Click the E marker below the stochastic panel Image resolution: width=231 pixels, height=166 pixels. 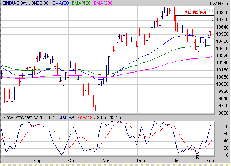197,158
